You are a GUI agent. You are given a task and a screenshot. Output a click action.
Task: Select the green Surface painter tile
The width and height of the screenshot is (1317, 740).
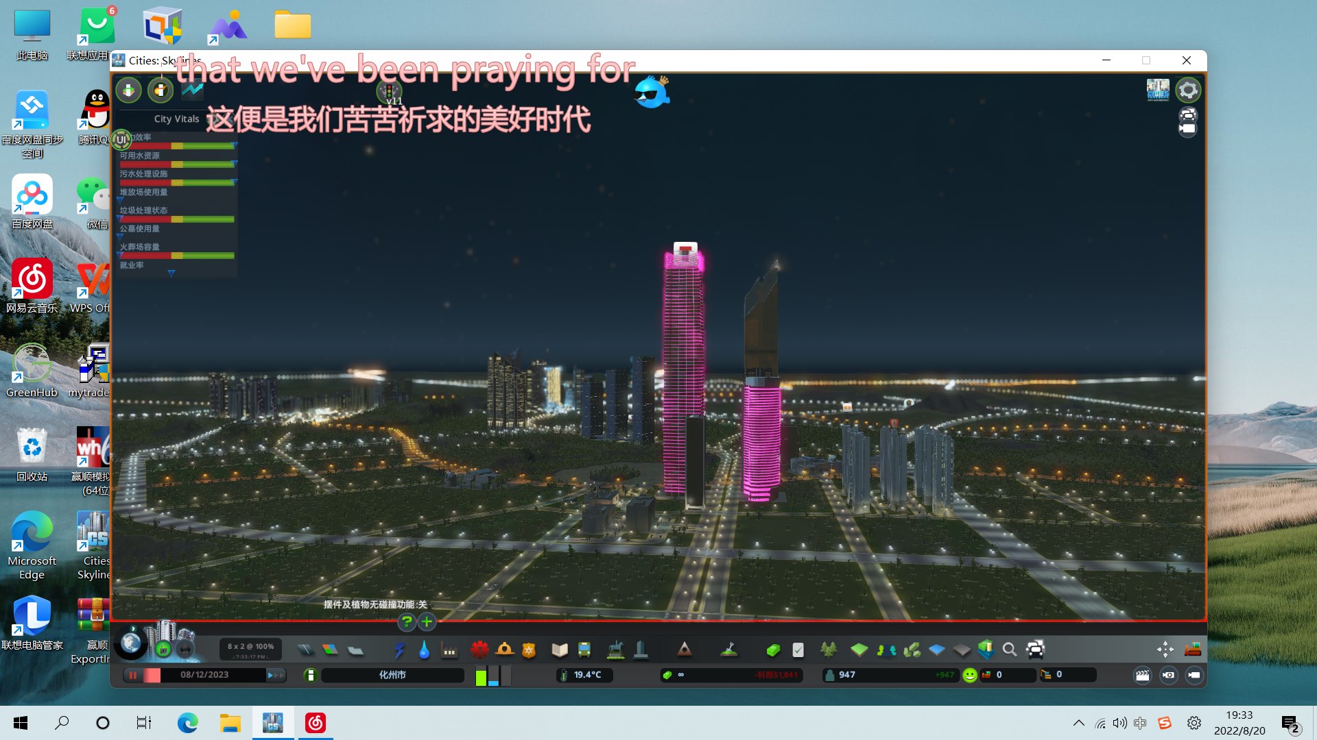pyautogui.click(x=859, y=650)
